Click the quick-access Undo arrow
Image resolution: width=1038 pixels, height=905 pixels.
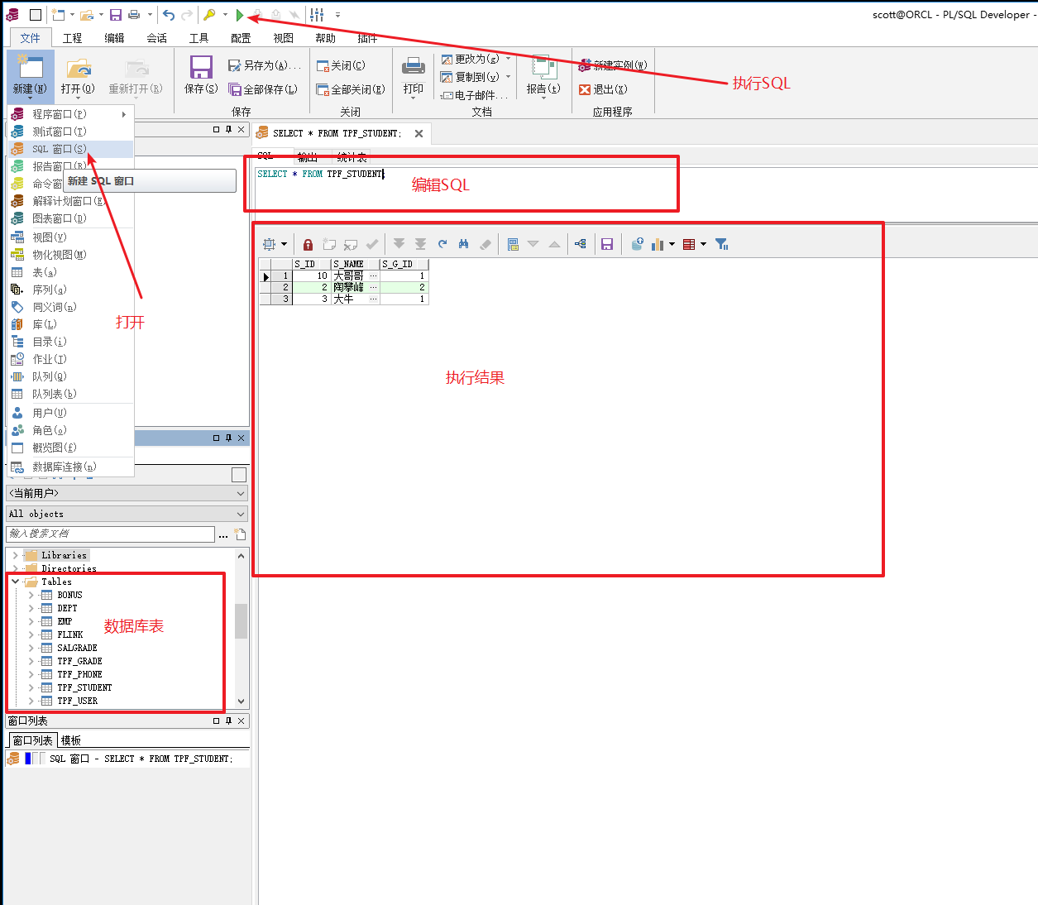169,15
